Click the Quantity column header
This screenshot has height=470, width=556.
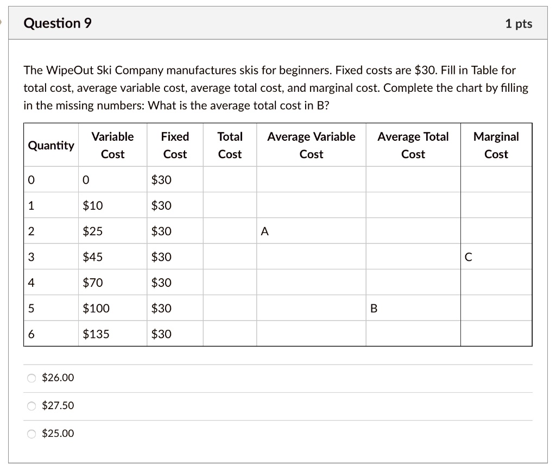(x=50, y=145)
